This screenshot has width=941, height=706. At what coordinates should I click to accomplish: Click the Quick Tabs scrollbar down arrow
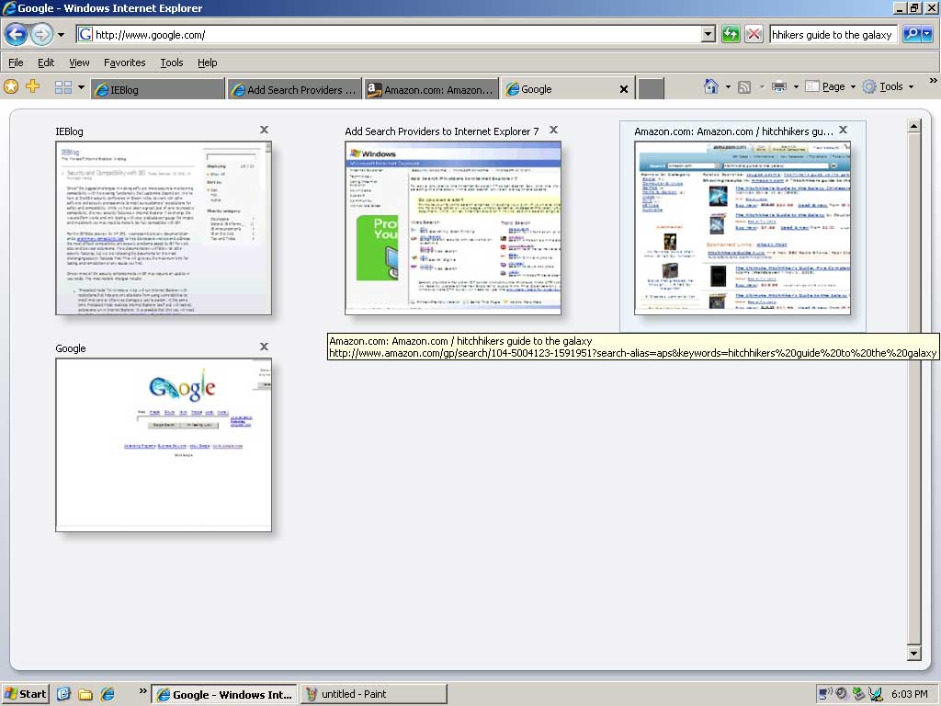point(914,654)
